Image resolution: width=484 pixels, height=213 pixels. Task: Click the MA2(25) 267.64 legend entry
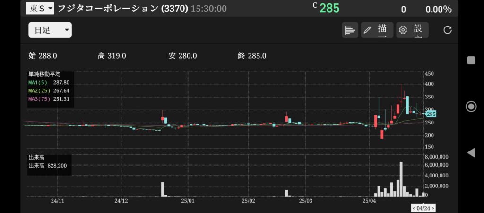(x=49, y=91)
